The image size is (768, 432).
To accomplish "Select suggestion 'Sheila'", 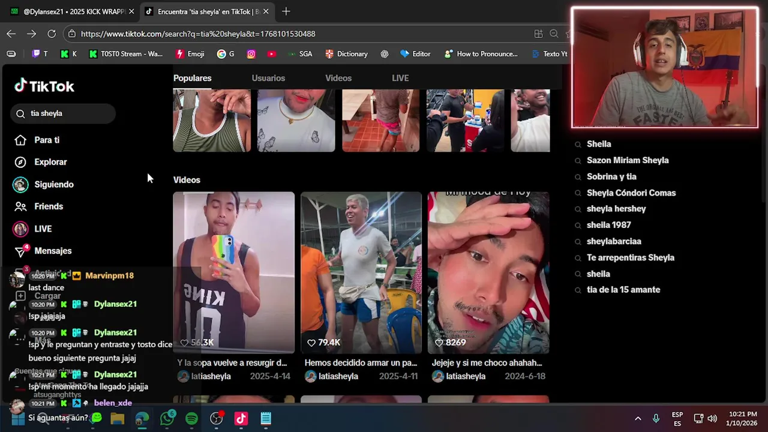I will point(599,144).
